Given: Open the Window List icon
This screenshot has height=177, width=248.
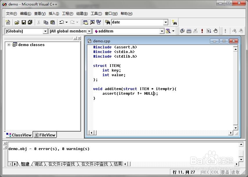Looking at the screenshot, I should point(99,22).
